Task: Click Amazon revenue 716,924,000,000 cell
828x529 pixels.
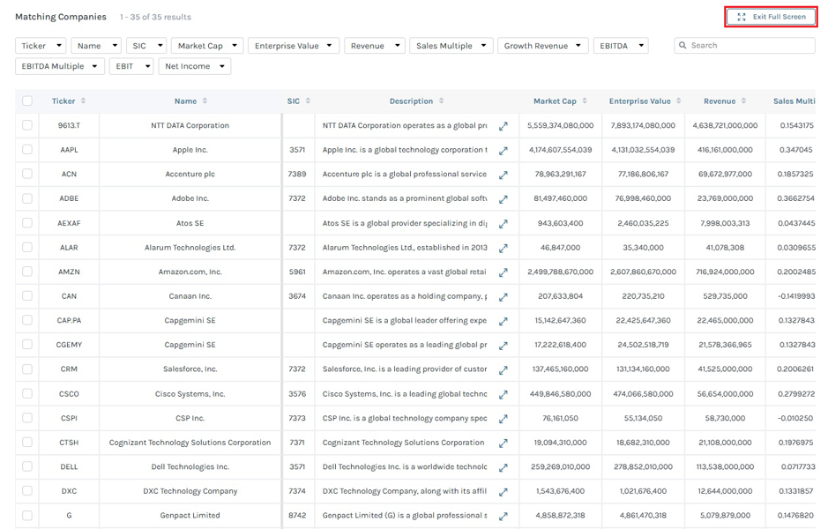Action: 725,272
